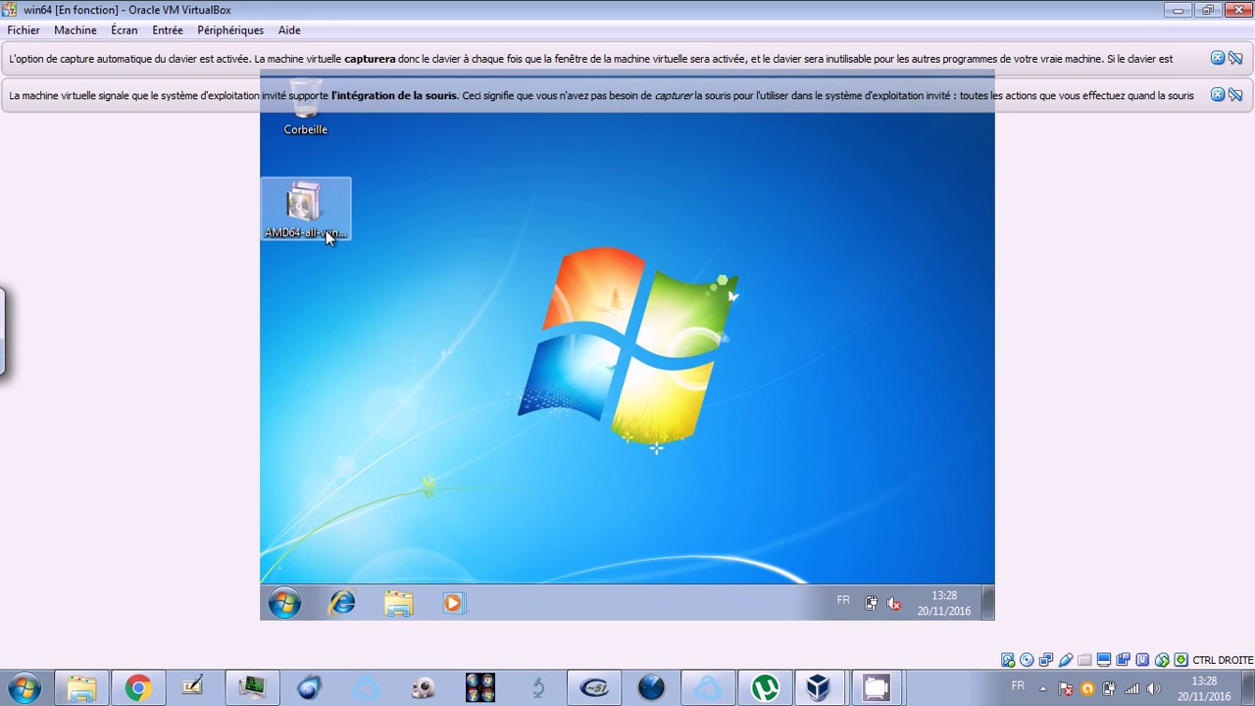Open the Fichier menu

tap(24, 30)
